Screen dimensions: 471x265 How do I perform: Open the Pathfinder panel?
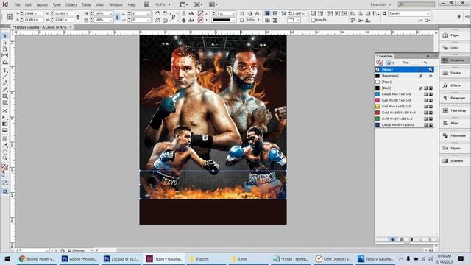point(455,135)
